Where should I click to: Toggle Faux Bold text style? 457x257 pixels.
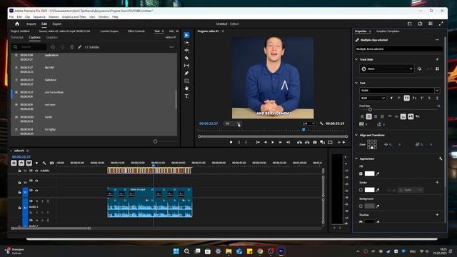click(x=391, y=99)
